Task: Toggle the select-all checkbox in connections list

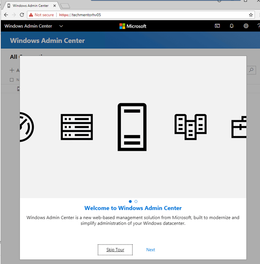Action: click(x=12, y=80)
